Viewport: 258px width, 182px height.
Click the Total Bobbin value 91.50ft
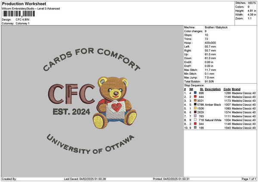(x=209, y=82)
